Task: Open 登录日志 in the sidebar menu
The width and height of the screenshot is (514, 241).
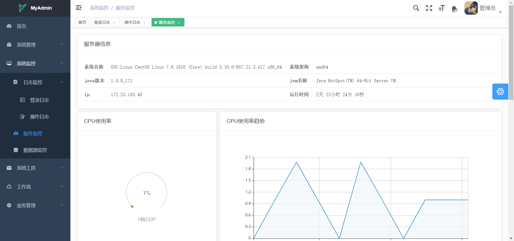Action: pos(35,100)
